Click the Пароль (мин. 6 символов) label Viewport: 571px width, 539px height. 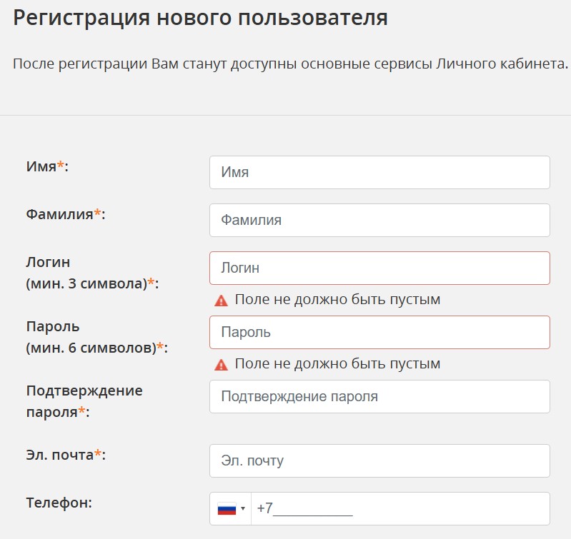97,337
